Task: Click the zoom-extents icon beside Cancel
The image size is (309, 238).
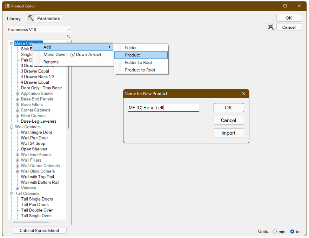Action: click(271, 27)
